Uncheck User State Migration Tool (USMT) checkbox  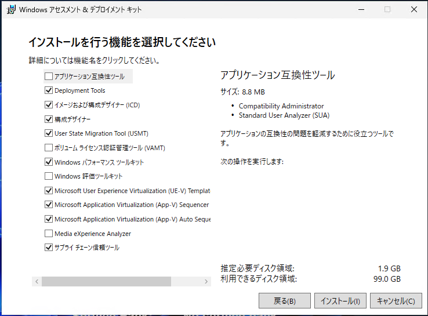tap(49, 133)
